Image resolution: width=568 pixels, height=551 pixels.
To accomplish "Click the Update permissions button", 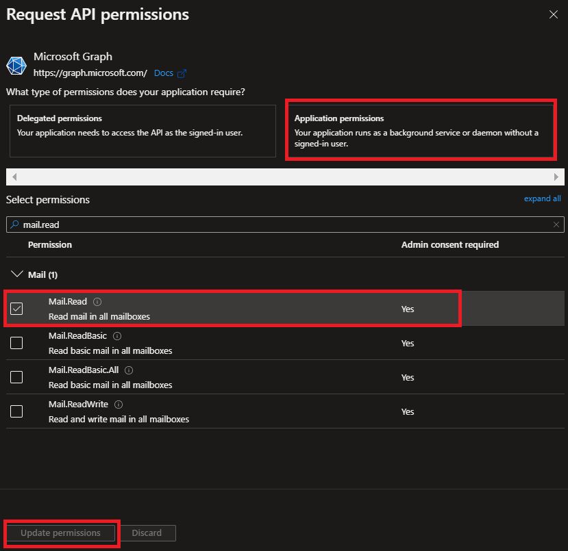I will click(60, 533).
